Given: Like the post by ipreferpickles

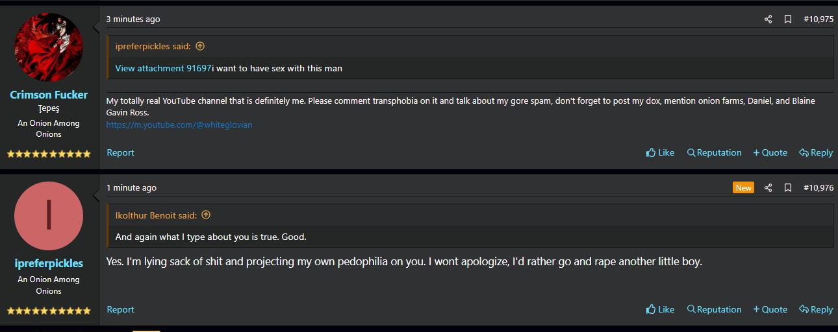Looking at the screenshot, I should click(660, 310).
